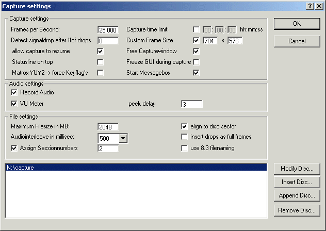Toggle the VU Meter checkbox
Image resolution: width=326 pixels, height=231 pixels.
click(14, 104)
